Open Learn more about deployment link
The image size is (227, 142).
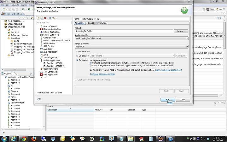[168, 70]
